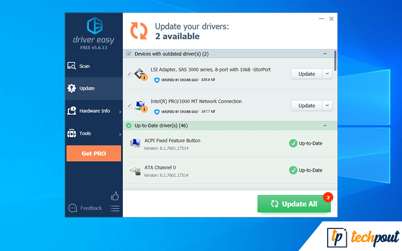This screenshot has width=402, height=251.
Task: Click the orange refresh arrows icon
Action: (x=139, y=31)
